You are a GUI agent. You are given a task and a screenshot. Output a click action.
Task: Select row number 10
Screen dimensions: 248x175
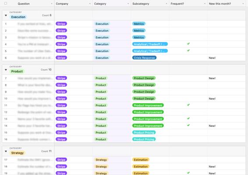click(x=6, y=98)
